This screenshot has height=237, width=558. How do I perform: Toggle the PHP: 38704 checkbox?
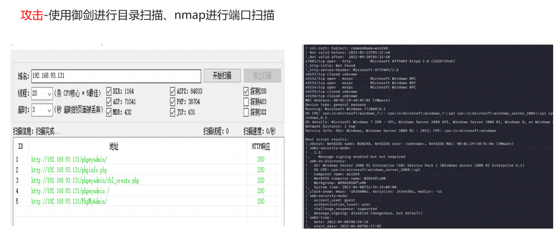click(x=173, y=102)
